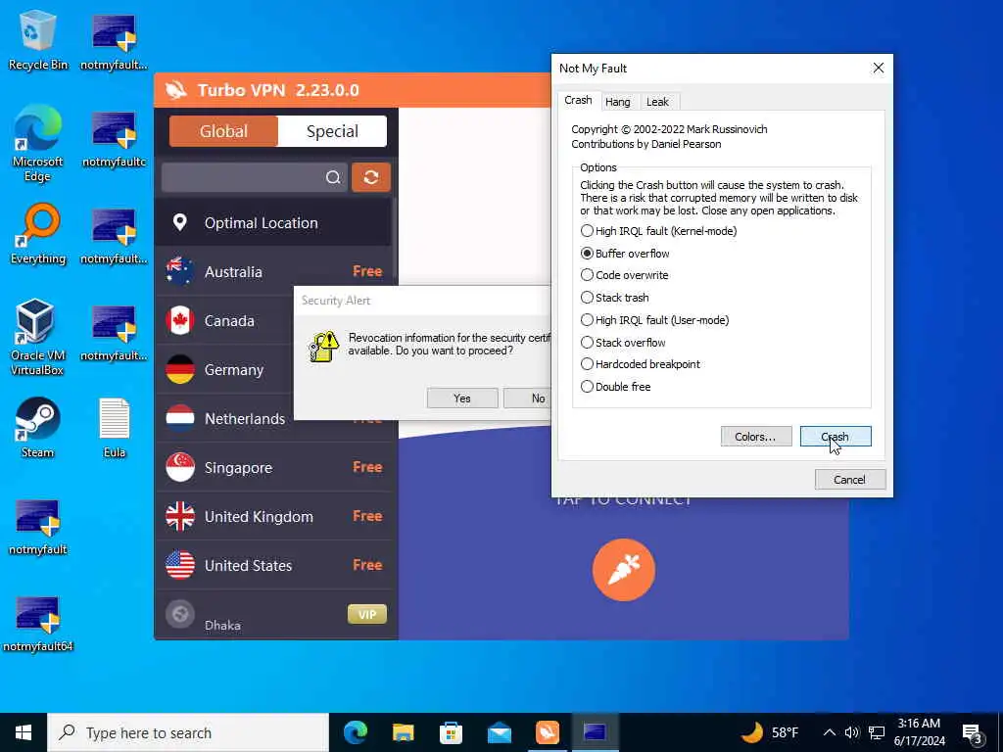1003x752 pixels.
Task: Select the Global server tab
Action: [x=223, y=131]
